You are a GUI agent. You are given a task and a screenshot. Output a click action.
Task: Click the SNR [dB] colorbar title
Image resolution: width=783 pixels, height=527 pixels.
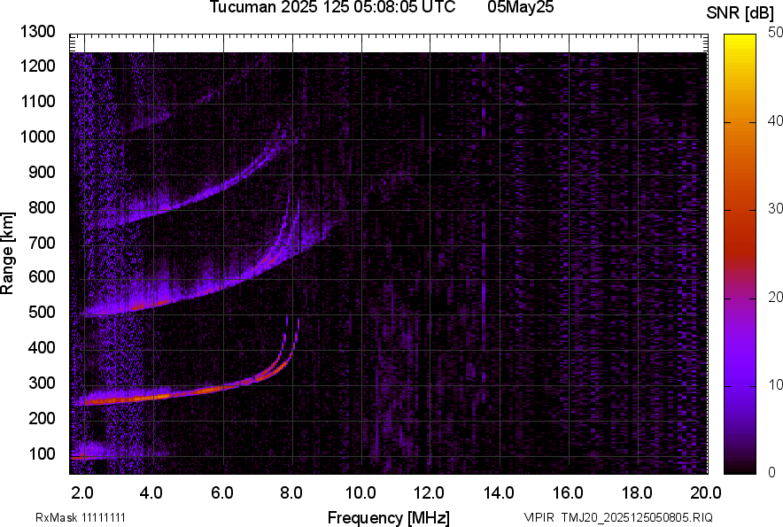pyautogui.click(x=740, y=13)
